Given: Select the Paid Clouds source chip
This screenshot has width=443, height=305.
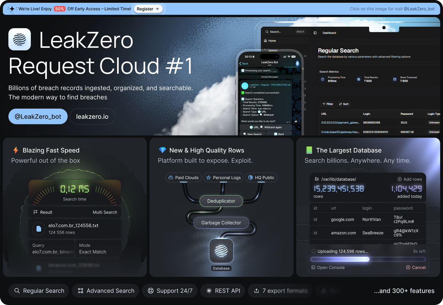Looking at the screenshot, I should pyautogui.click(x=184, y=178).
